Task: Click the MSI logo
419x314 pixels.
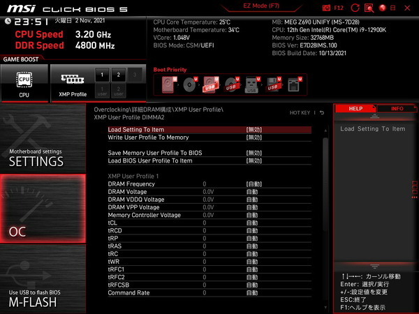Action: pyautogui.click(x=21, y=8)
